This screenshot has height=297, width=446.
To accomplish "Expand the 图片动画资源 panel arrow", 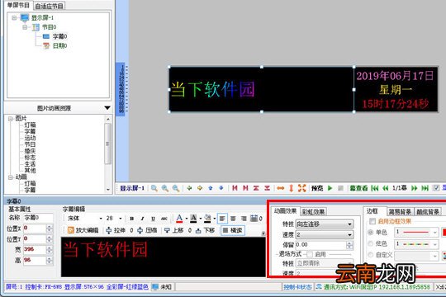I will tap(107, 108).
